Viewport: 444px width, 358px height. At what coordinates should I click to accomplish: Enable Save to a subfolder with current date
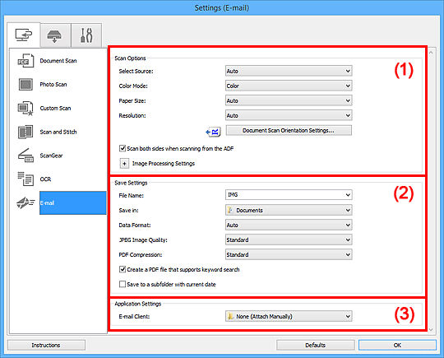point(123,284)
